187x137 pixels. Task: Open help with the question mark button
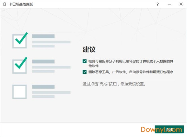point(158,4)
